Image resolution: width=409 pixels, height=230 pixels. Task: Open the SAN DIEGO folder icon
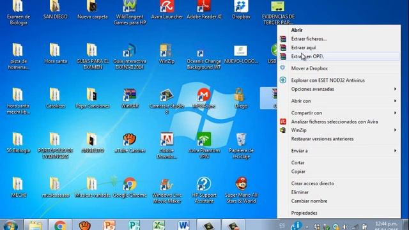[x=55, y=9]
